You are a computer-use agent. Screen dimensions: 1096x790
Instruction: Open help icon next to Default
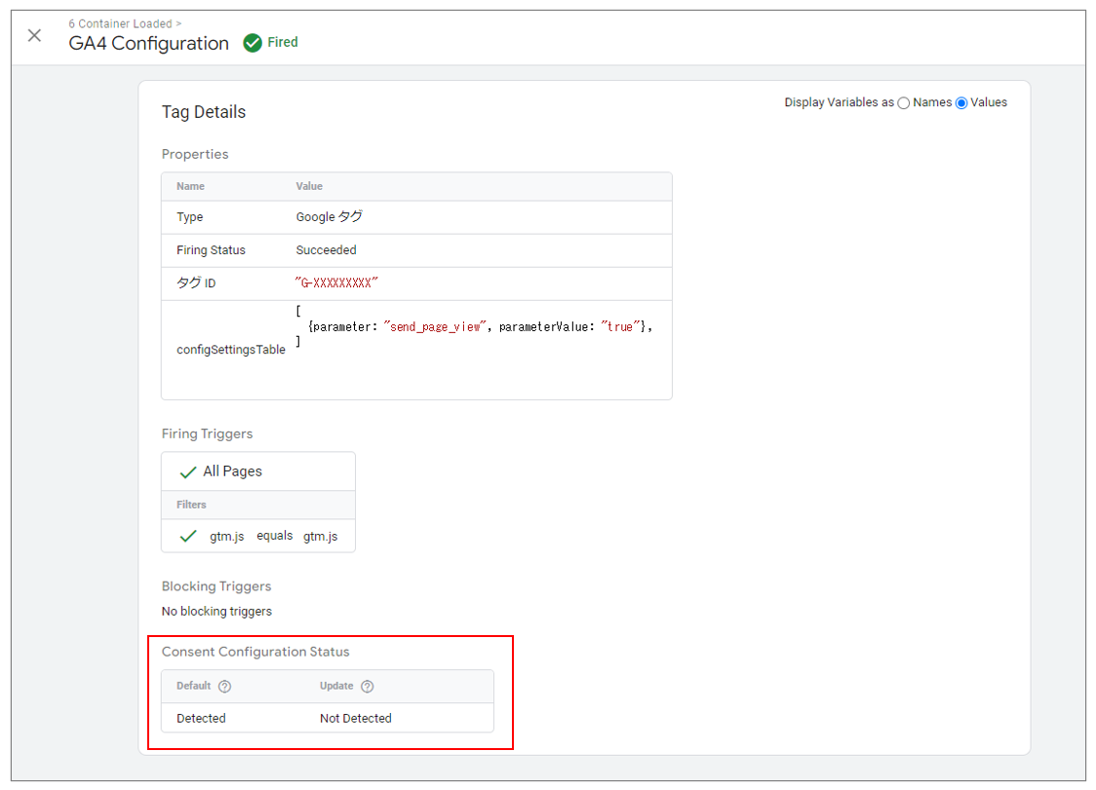224,686
